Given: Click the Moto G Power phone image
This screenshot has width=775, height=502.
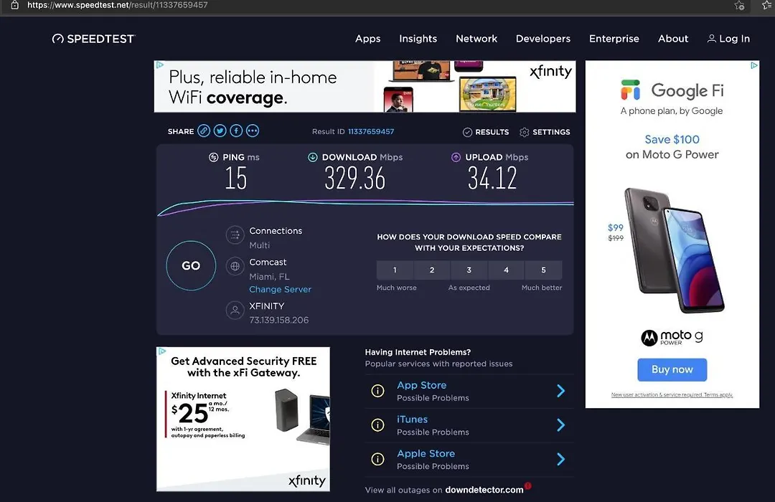Looking at the screenshot, I should [x=675, y=250].
